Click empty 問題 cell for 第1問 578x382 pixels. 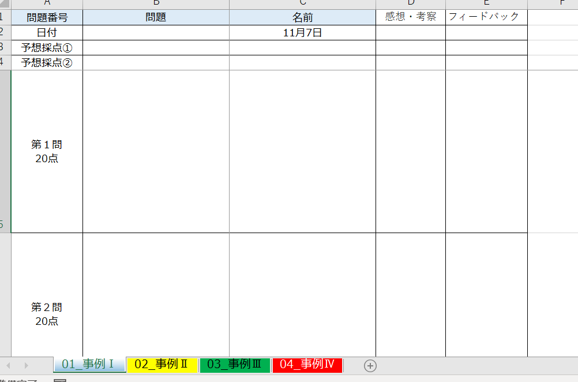click(x=156, y=152)
